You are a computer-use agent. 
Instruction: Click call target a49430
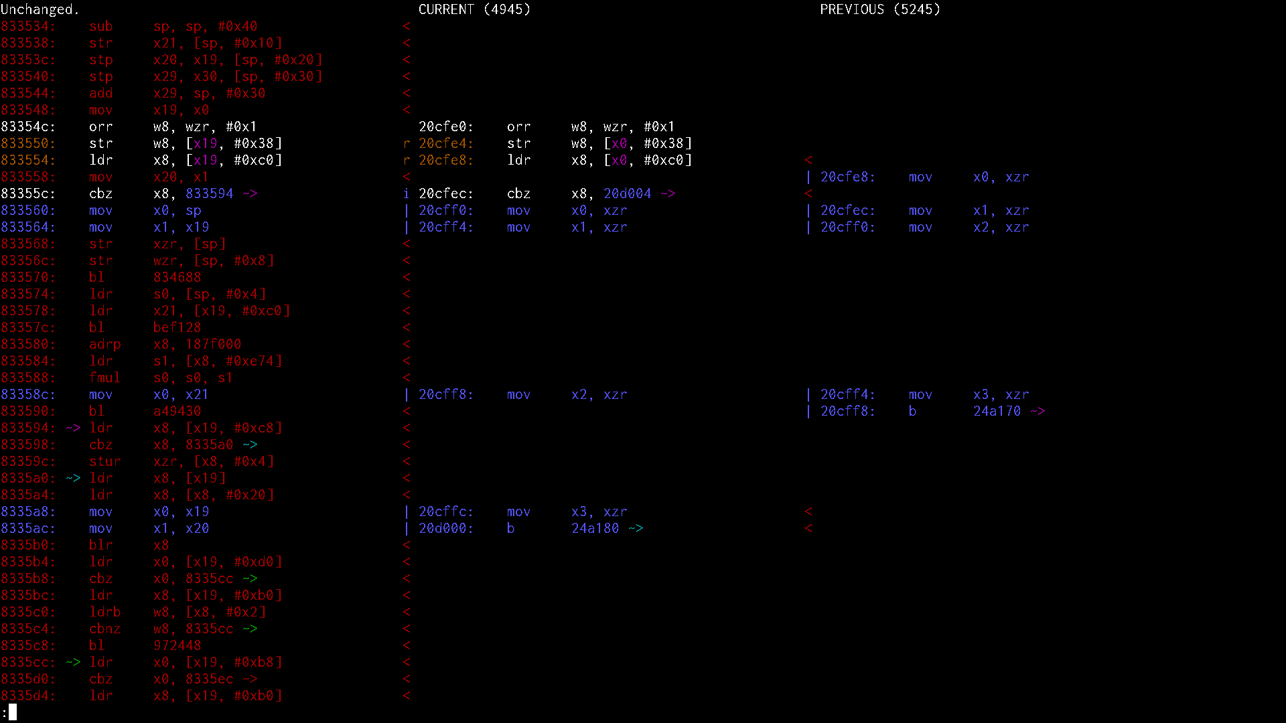pyautogui.click(x=177, y=411)
